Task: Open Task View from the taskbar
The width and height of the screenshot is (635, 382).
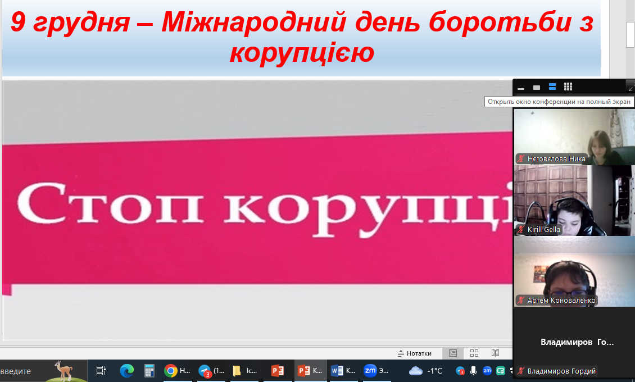Action: (x=101, y=371)
